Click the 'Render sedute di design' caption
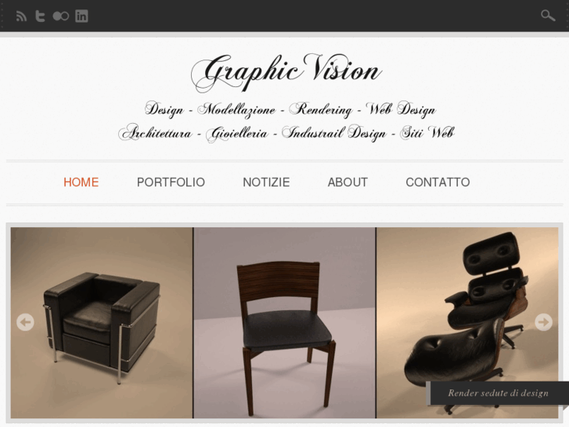The image size is (569, 427). 498,393
